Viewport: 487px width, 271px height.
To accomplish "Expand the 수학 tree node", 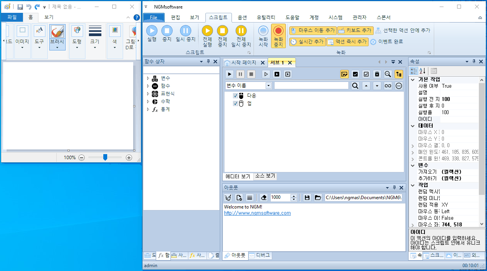I will (148, 101).
